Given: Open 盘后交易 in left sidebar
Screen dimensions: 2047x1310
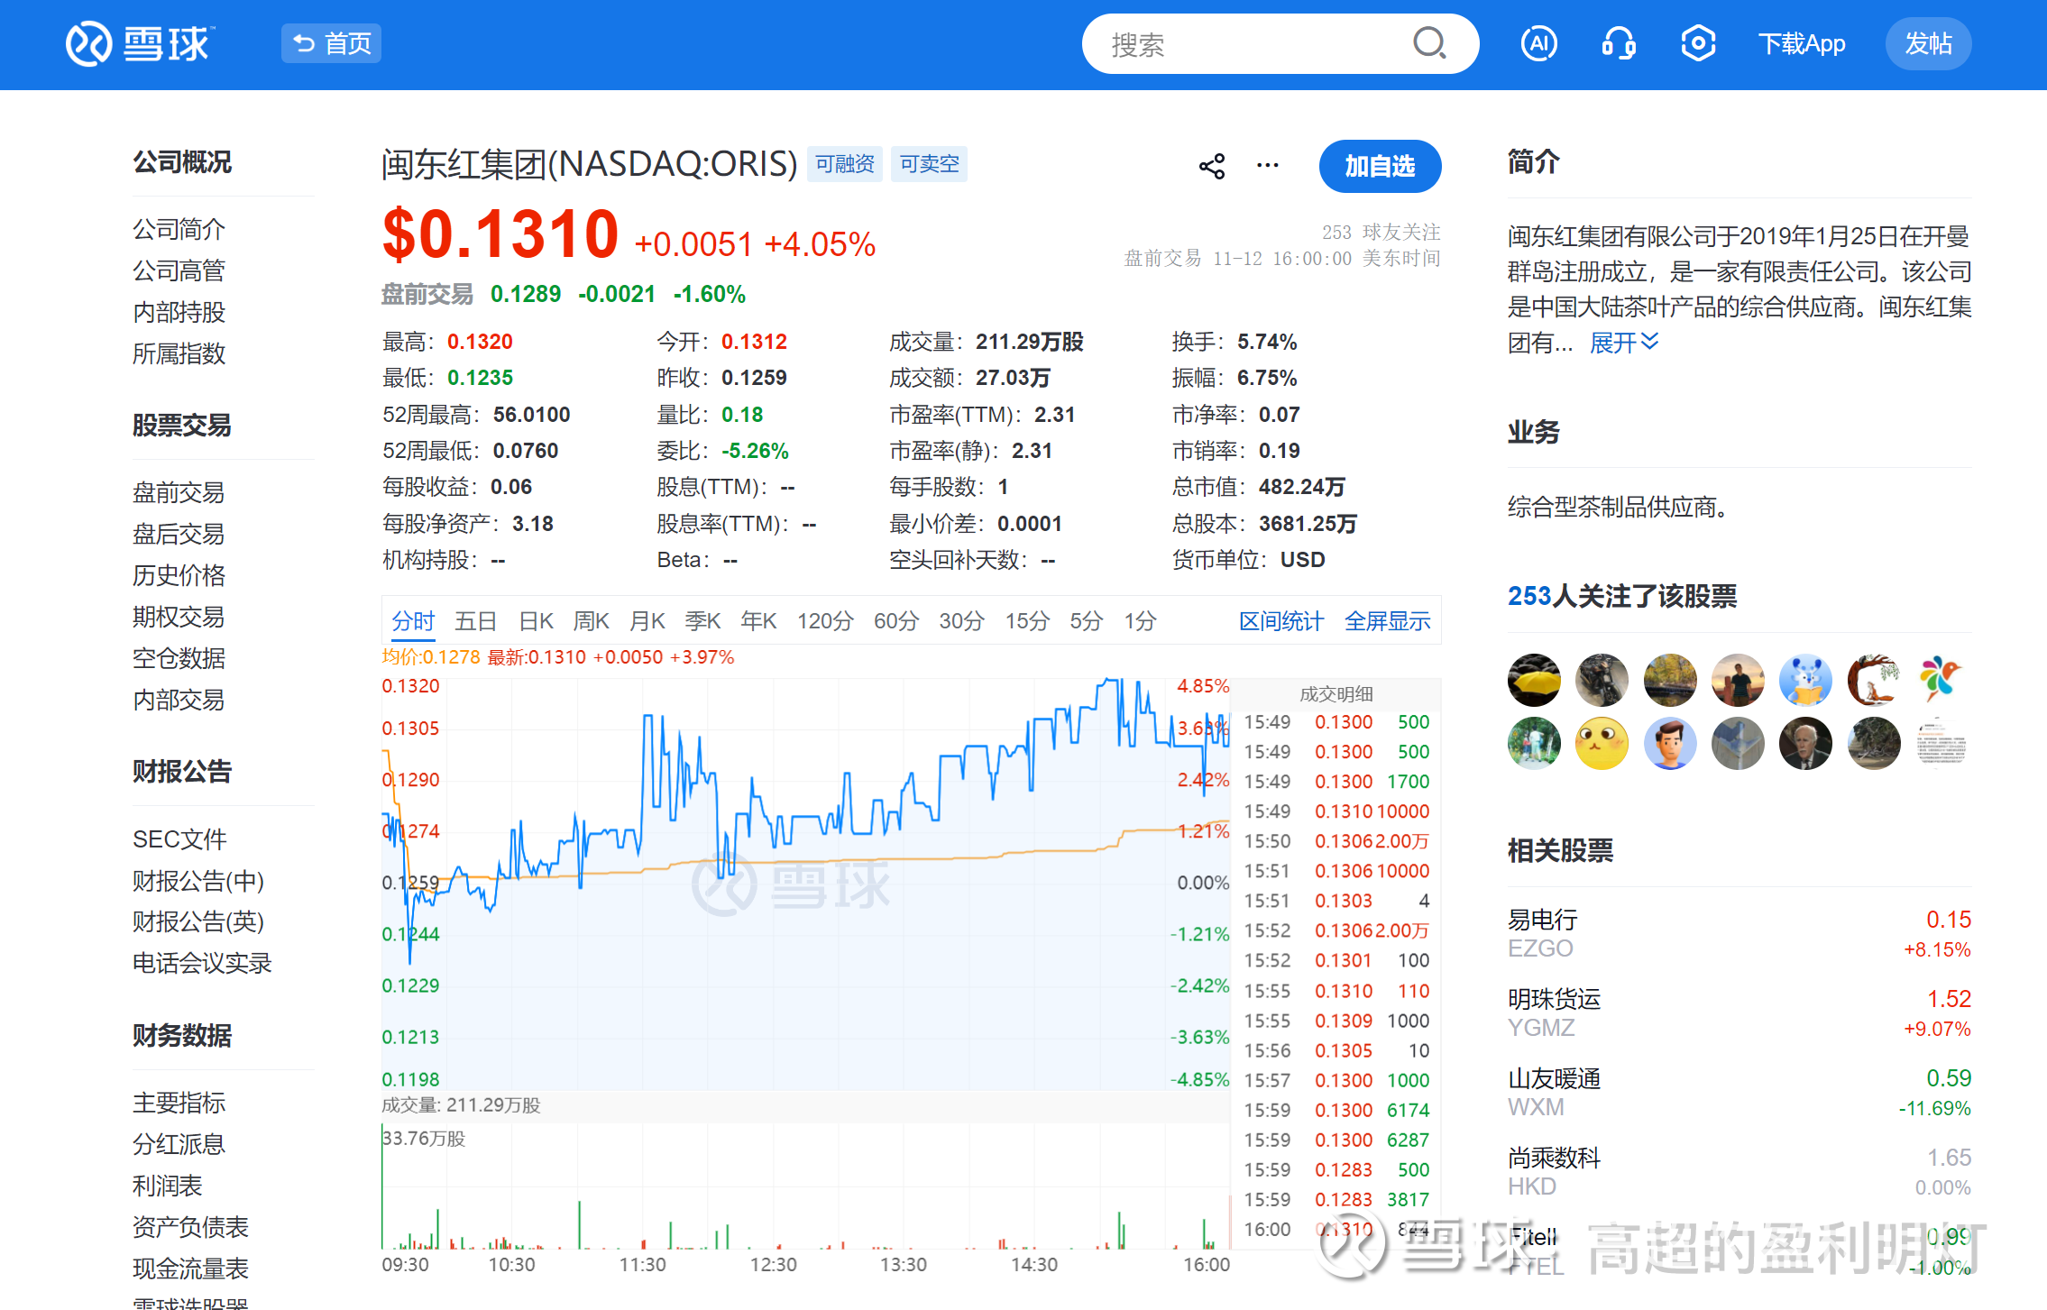Looking at the screenshot, I should click(179, 534).
